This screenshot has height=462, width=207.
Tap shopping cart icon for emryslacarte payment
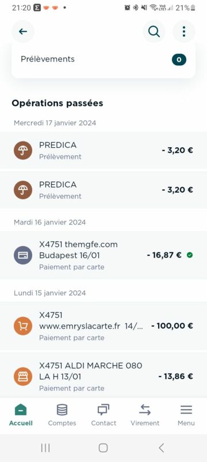tap(23, 326)
